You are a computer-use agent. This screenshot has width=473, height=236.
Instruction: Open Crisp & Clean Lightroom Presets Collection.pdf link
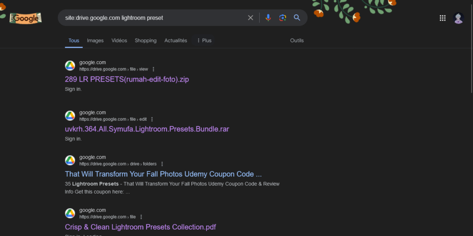click(x=140, y=227)
